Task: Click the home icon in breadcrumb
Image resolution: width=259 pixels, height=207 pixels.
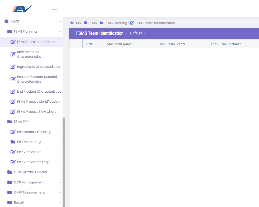Action: (x=72, y=23)
